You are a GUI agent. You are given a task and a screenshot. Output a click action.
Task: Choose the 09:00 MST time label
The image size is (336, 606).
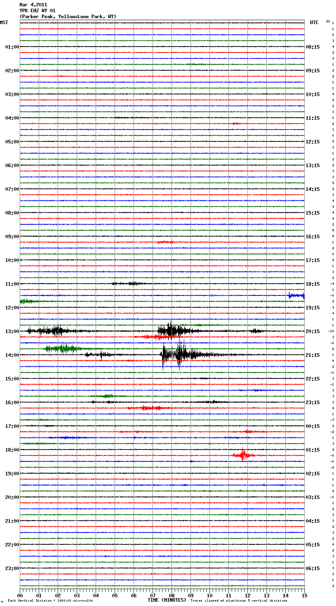[x=12, y=237]
